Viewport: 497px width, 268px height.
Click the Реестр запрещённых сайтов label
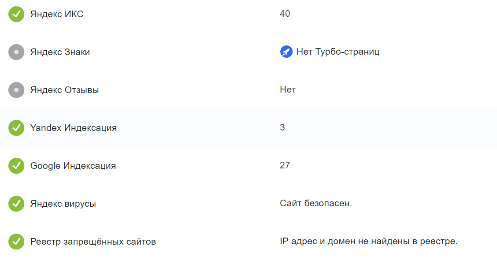(x=93, y=242)
